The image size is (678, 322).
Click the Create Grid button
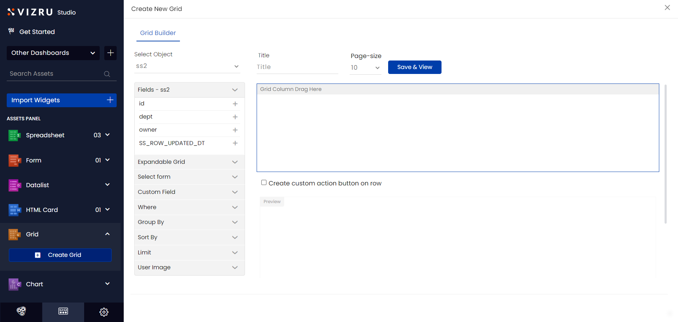click(x=60, y=255)
